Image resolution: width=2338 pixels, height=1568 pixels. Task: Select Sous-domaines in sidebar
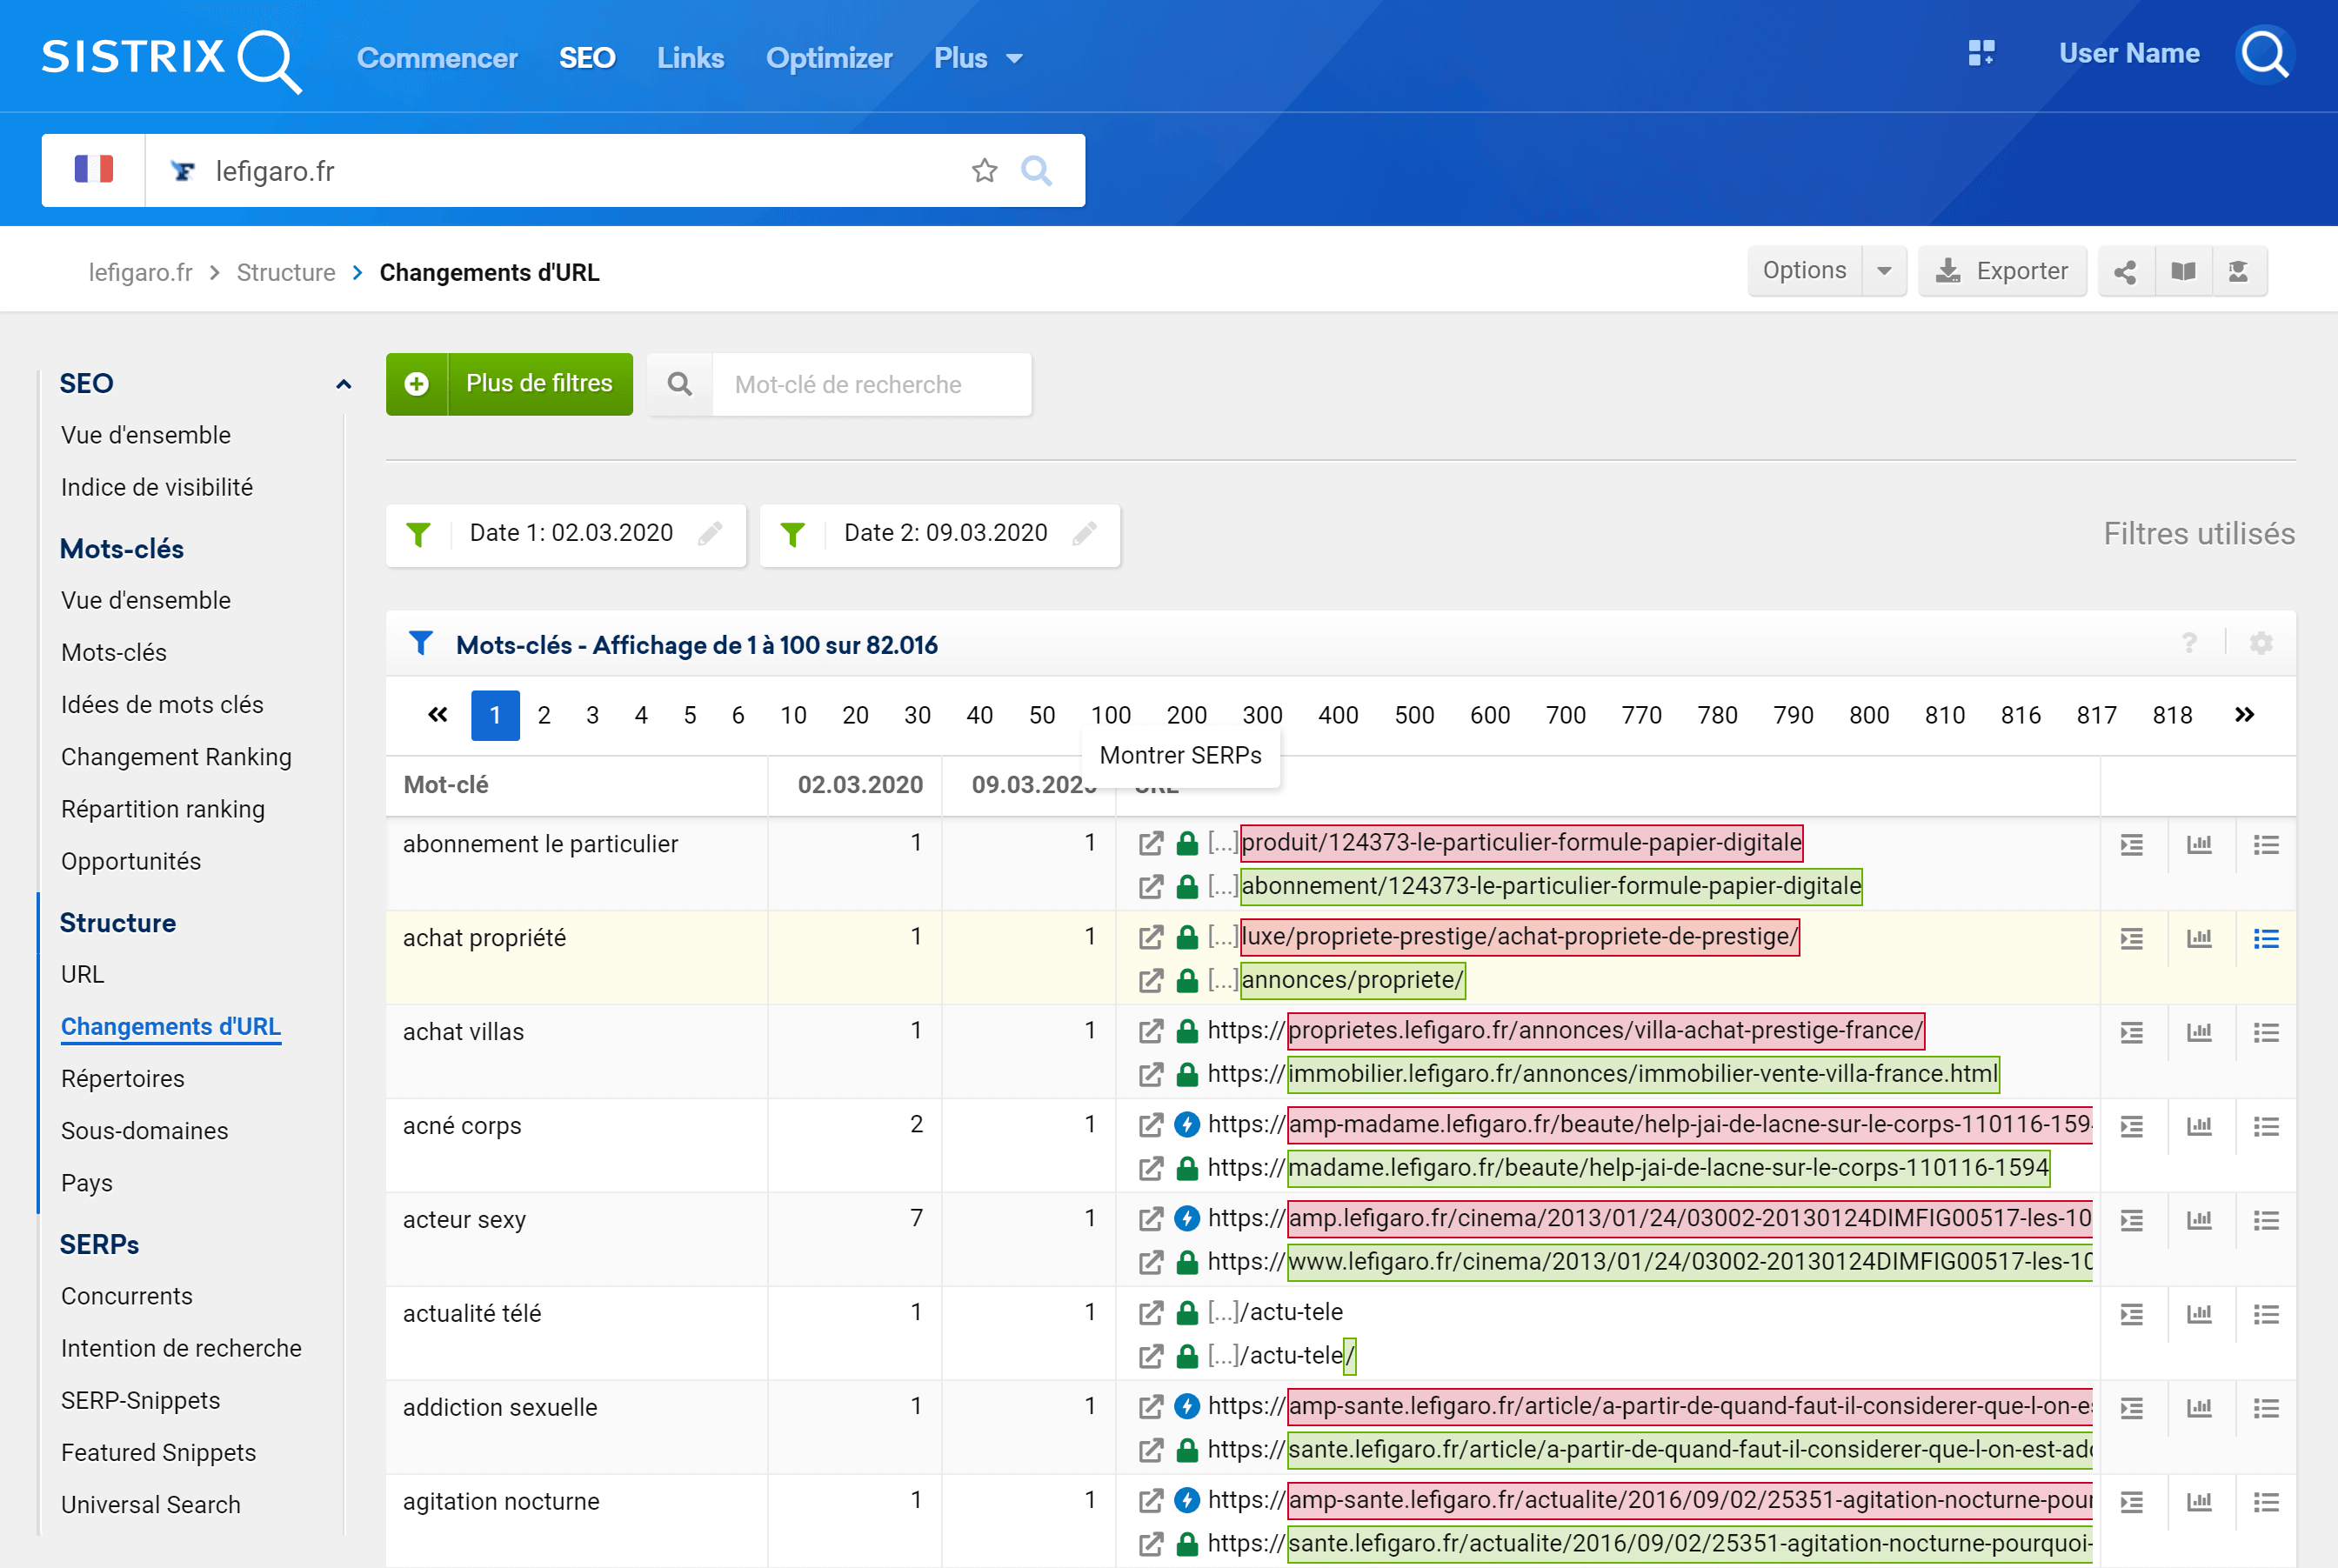pos(145,1132)
